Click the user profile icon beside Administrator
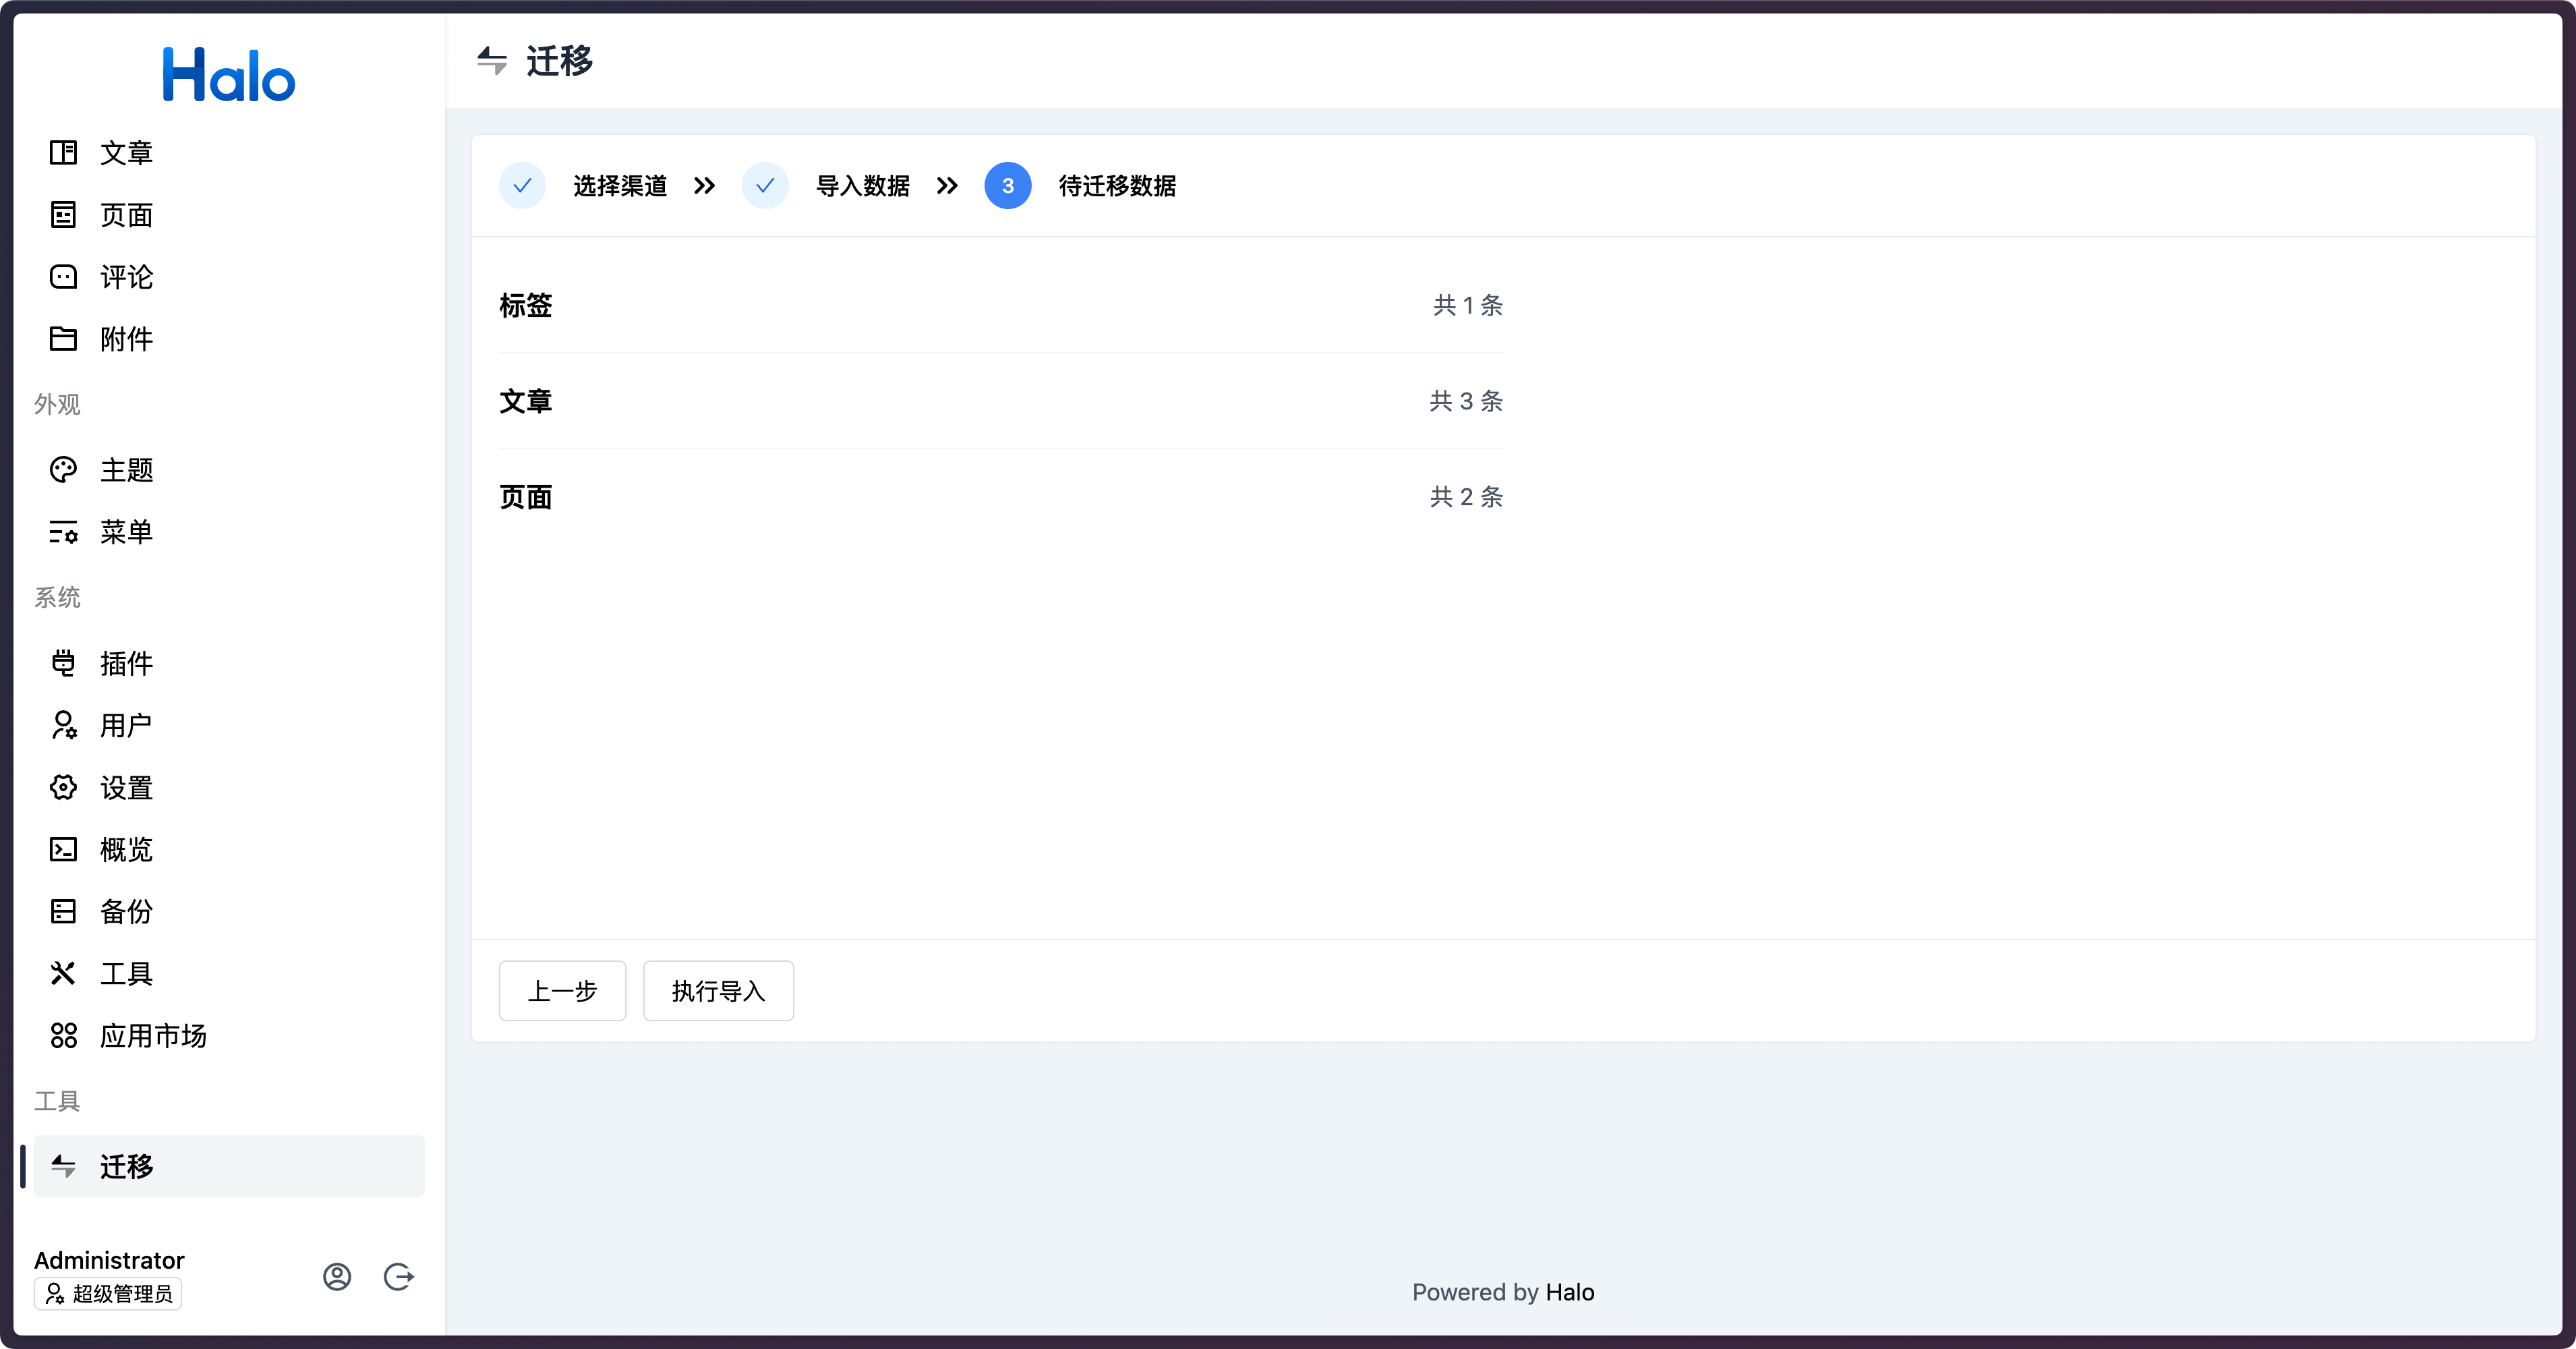The height and width of the screenshot is (1349, 2576). [x=337, y=1277]
